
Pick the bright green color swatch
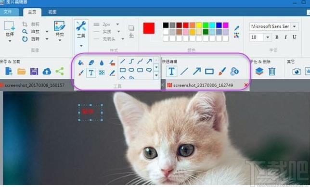click(206, 25)
